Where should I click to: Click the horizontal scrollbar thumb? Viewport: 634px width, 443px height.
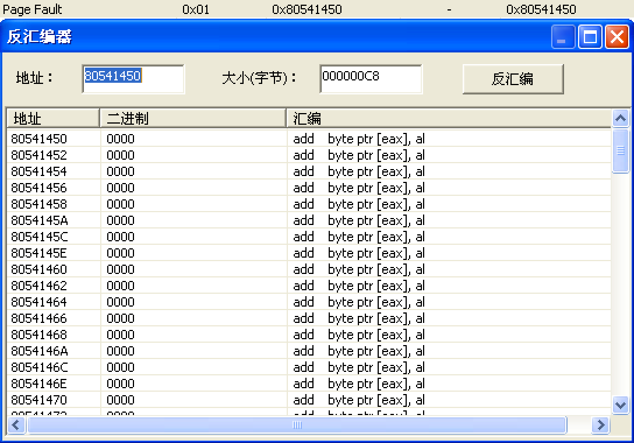tap(297, 426)
